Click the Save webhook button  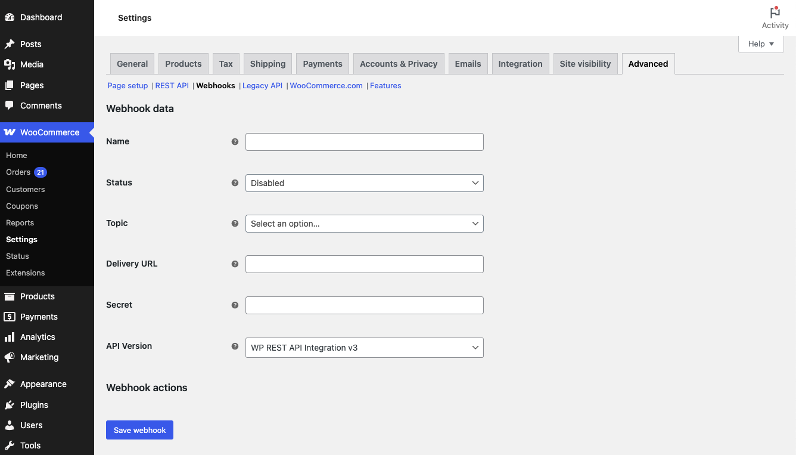coord(139,429)
